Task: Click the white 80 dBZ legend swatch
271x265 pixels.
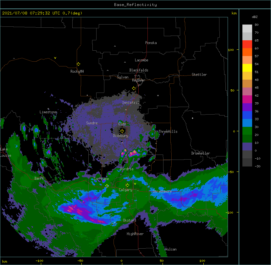Action: tap(247, 29)
